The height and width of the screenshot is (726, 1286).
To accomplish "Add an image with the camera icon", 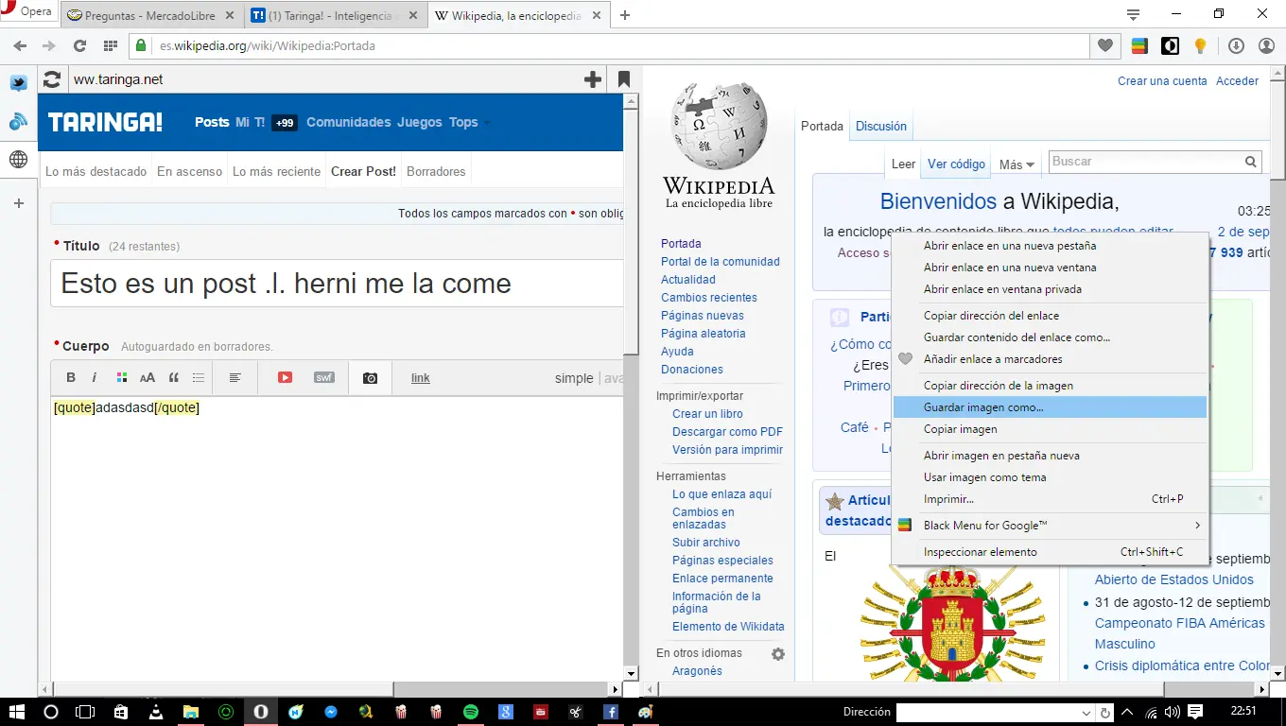I will pos(370,377).
